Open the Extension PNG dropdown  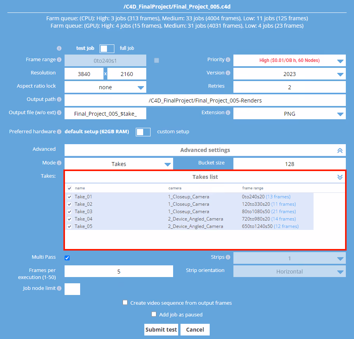coord(289,113)
